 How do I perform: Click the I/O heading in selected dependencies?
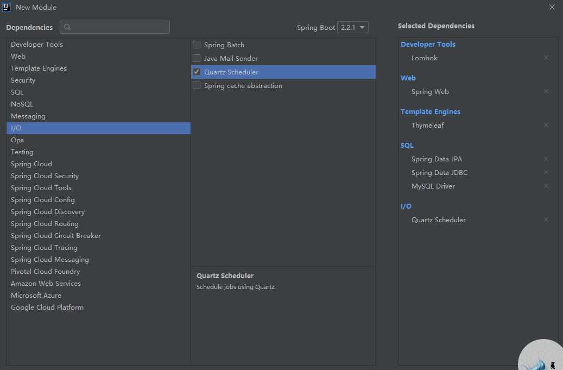tap(406, 206)
